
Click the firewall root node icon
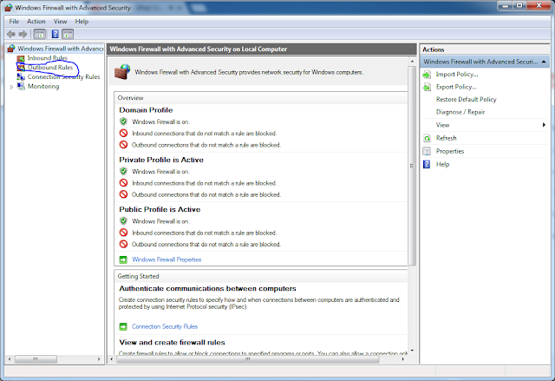click(x=11, y=49)
